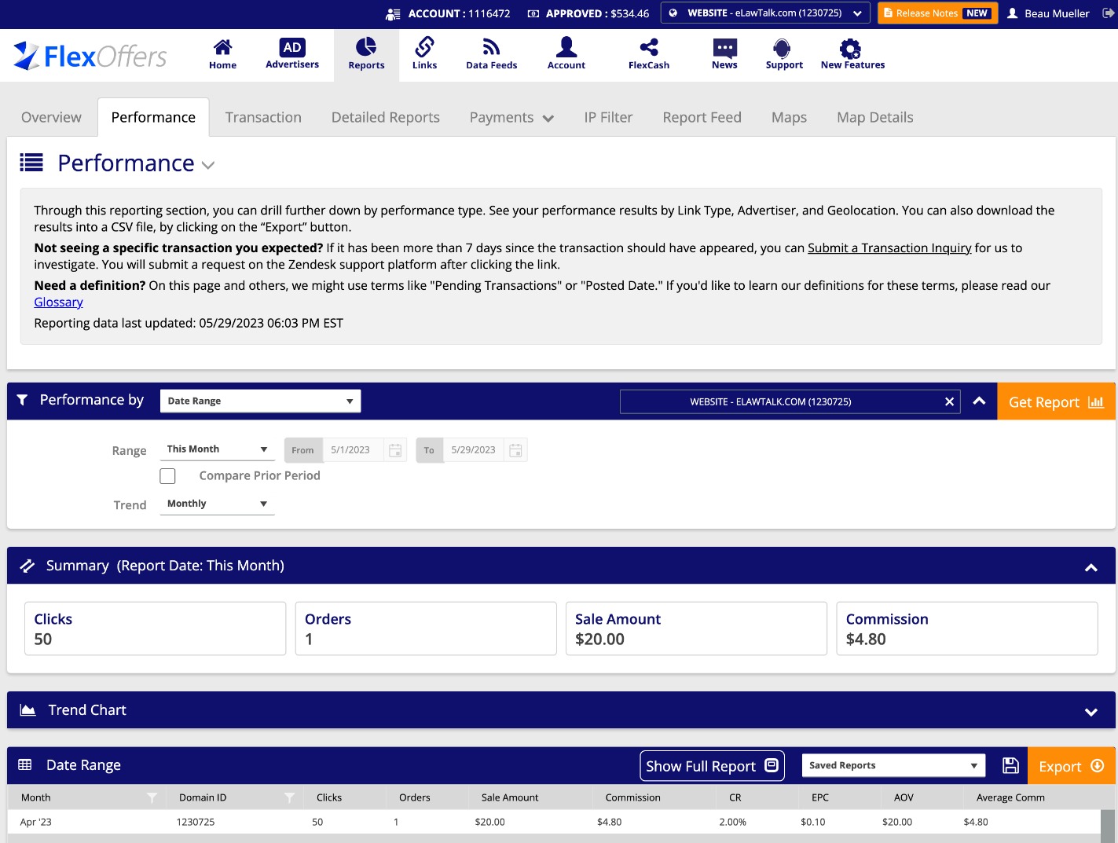
Task: Switch to the IP Filter tab
Action: [x=608, y=117]
